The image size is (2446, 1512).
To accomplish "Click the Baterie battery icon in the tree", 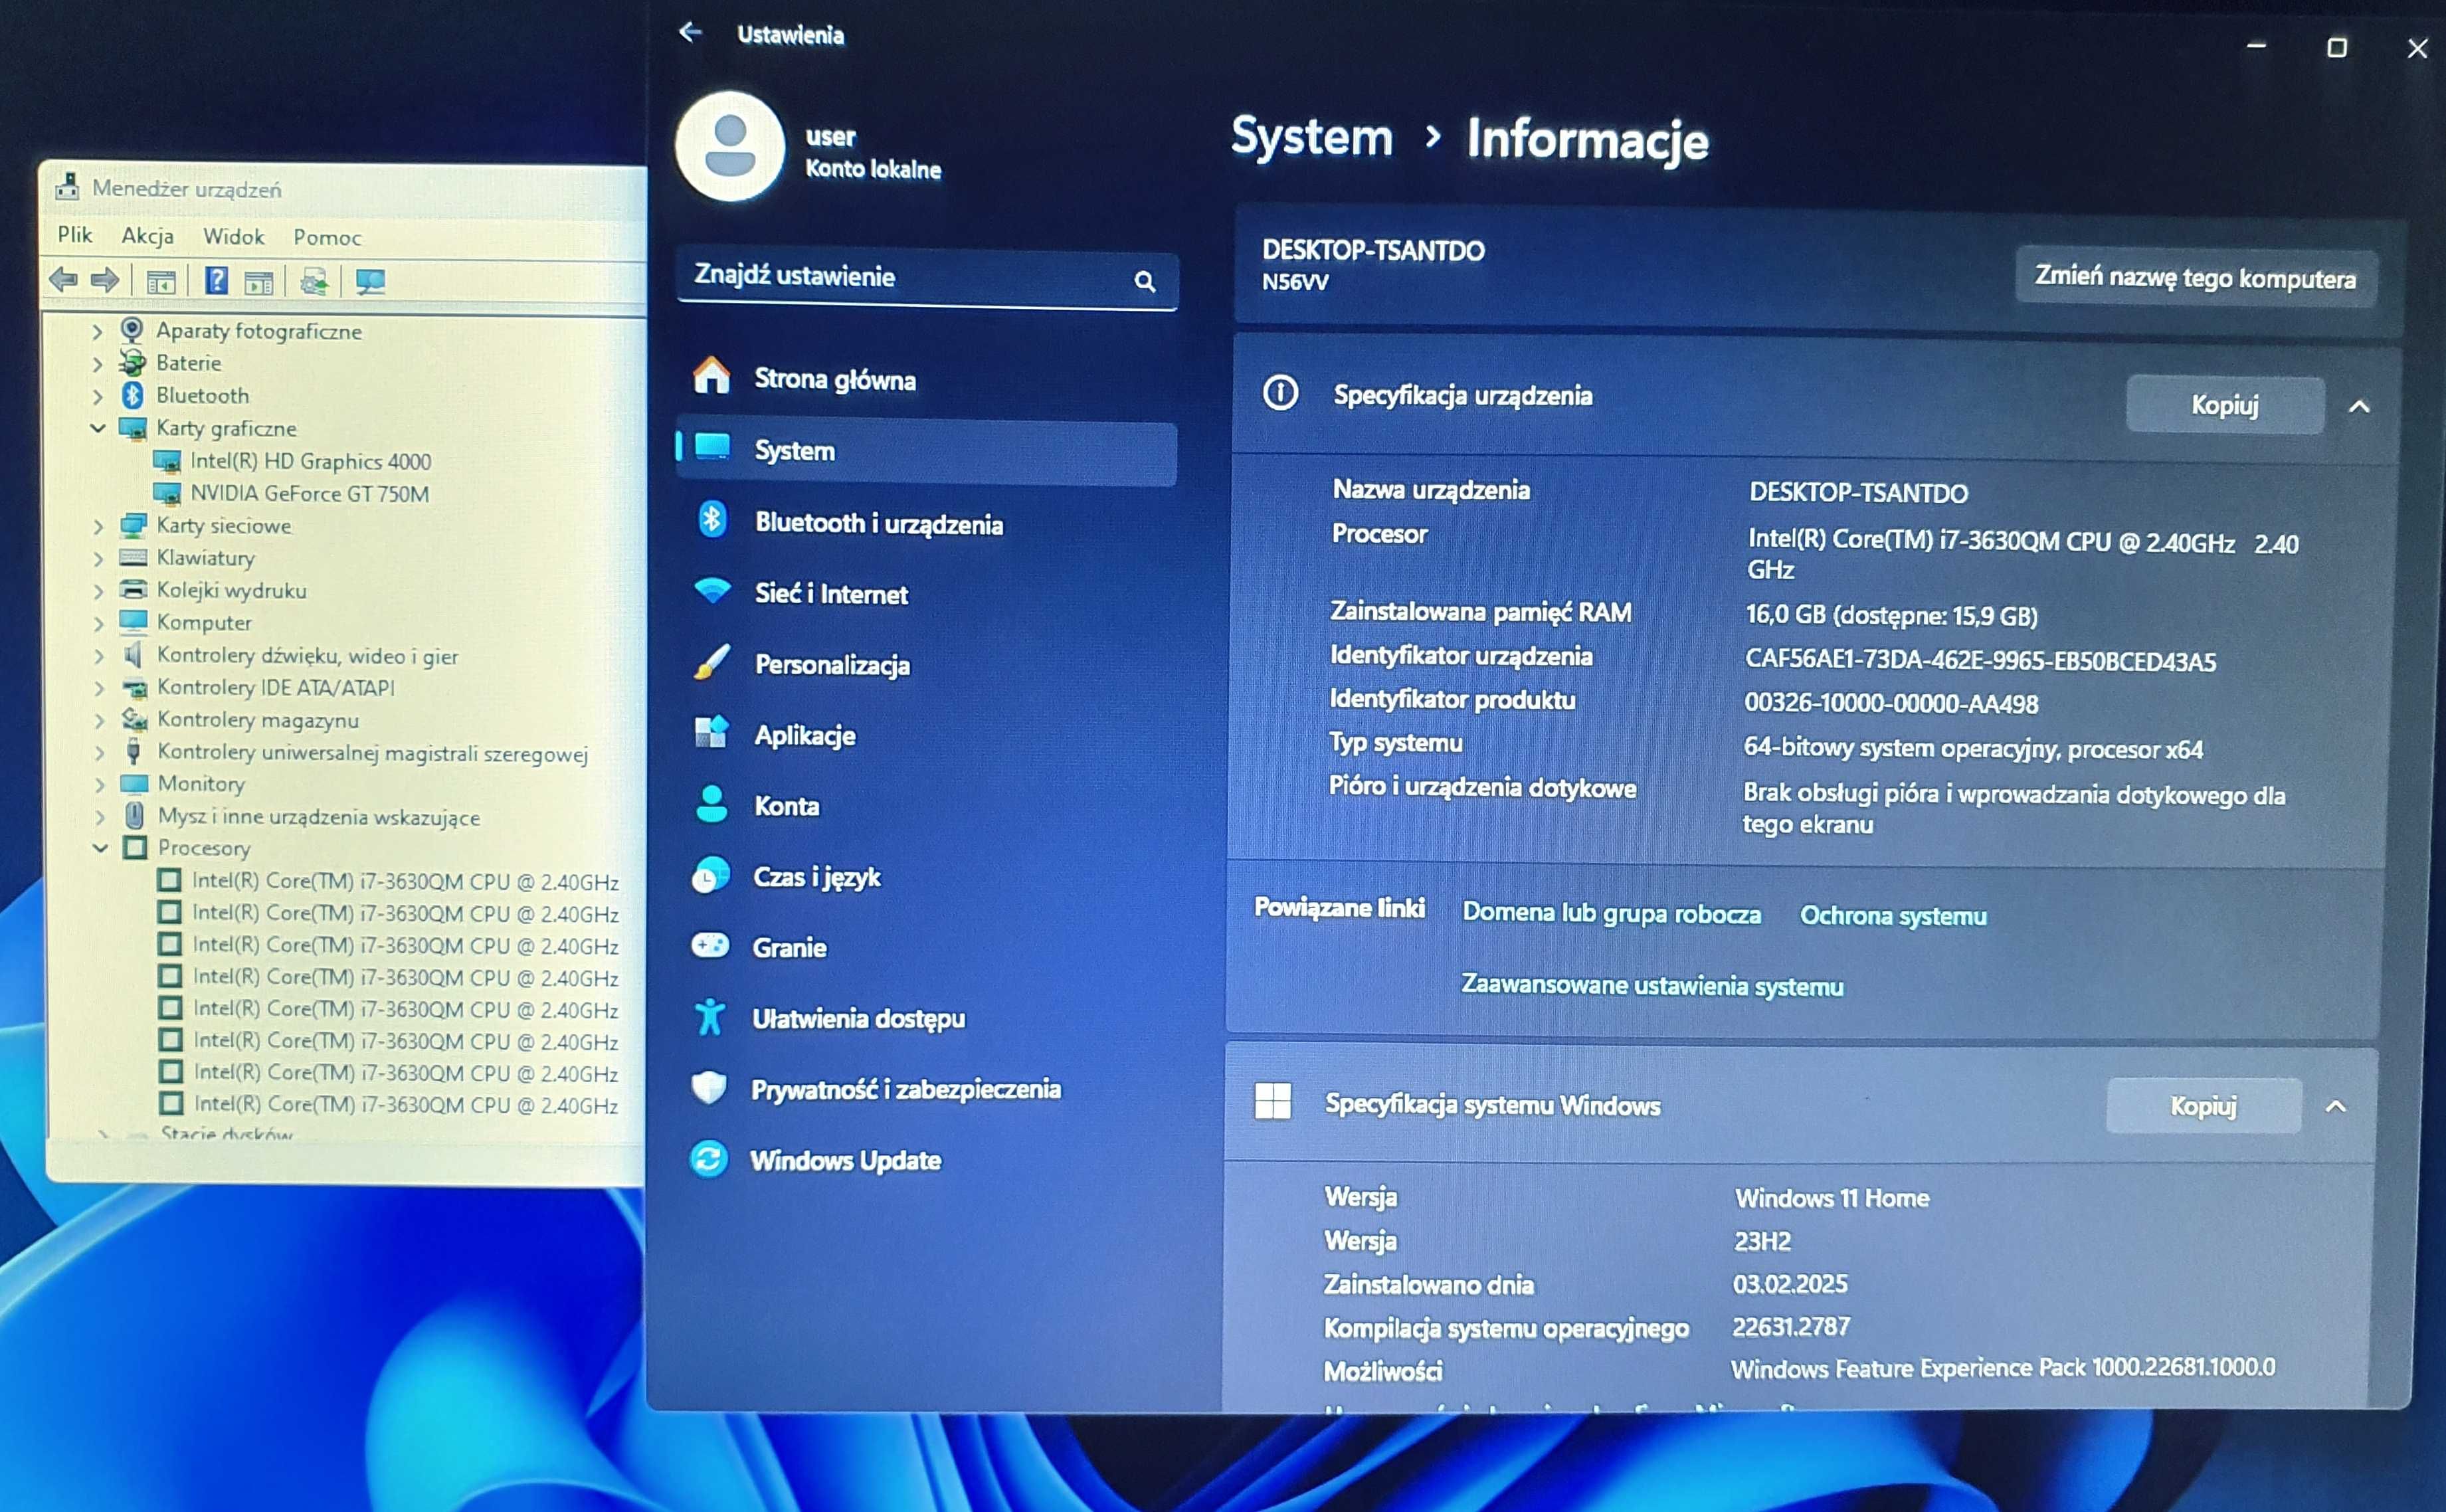I will click(x=132, y=362).
